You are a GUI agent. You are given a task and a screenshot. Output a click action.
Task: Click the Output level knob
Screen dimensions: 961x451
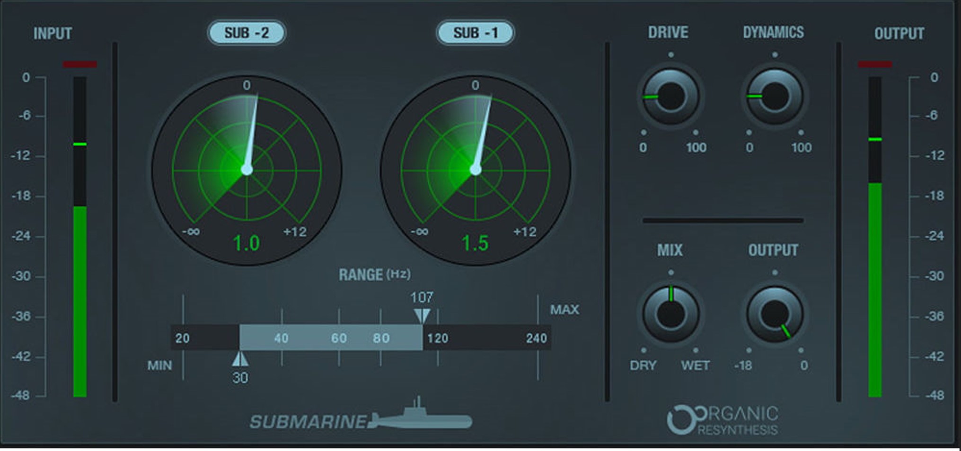[775, 314]
